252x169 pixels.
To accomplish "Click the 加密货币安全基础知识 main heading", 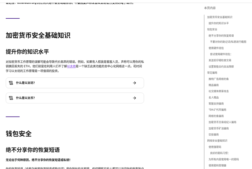I will pyautogui.click(x=38, y=35).
